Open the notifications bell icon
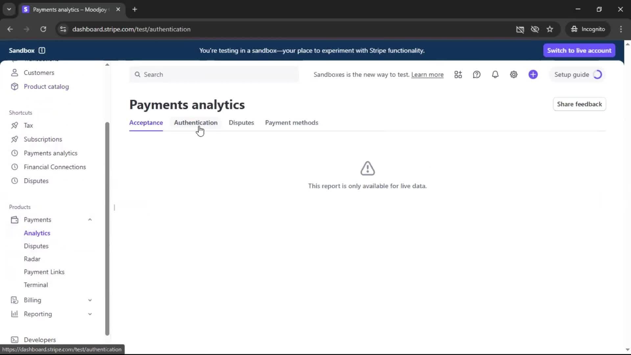The height and width of the screenshot is (355, 631). click(495, 75)
